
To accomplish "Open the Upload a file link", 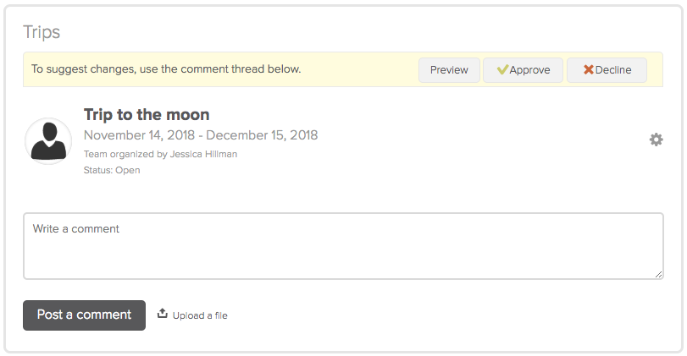I will (x=200, y=315).
